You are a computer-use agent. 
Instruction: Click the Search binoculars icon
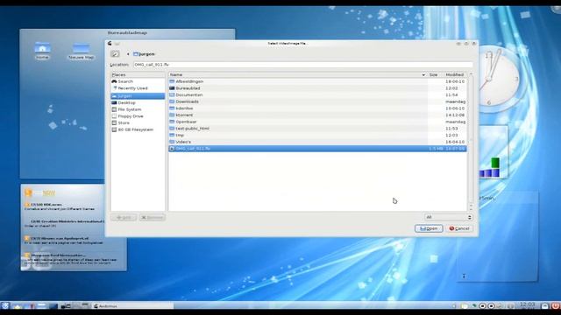114,81
